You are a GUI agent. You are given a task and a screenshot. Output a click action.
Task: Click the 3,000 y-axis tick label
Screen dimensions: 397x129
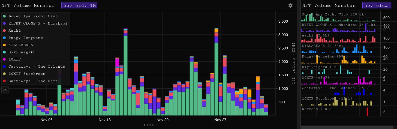[283, 35]
